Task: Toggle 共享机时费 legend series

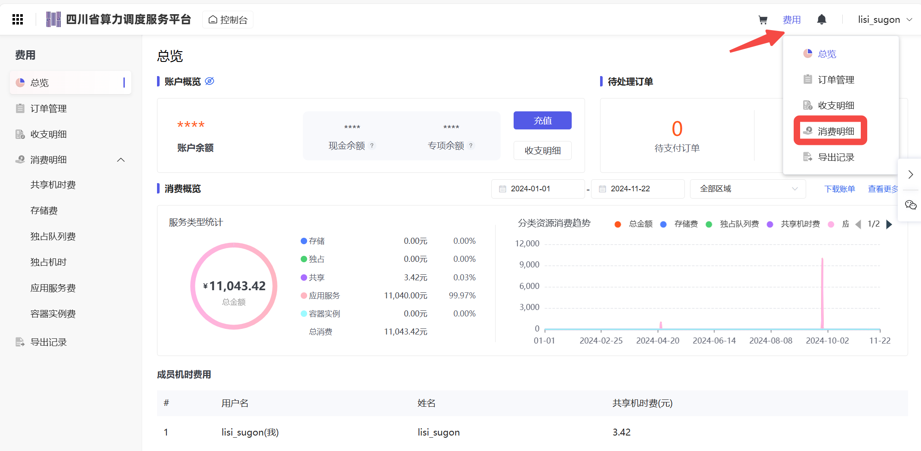Action: click(794, 224)
